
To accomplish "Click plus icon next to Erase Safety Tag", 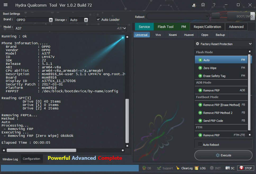I will (200, 76).
